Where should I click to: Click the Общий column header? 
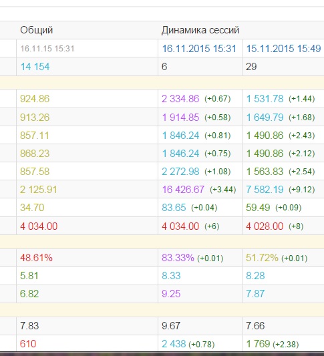[x=36, y=30]
